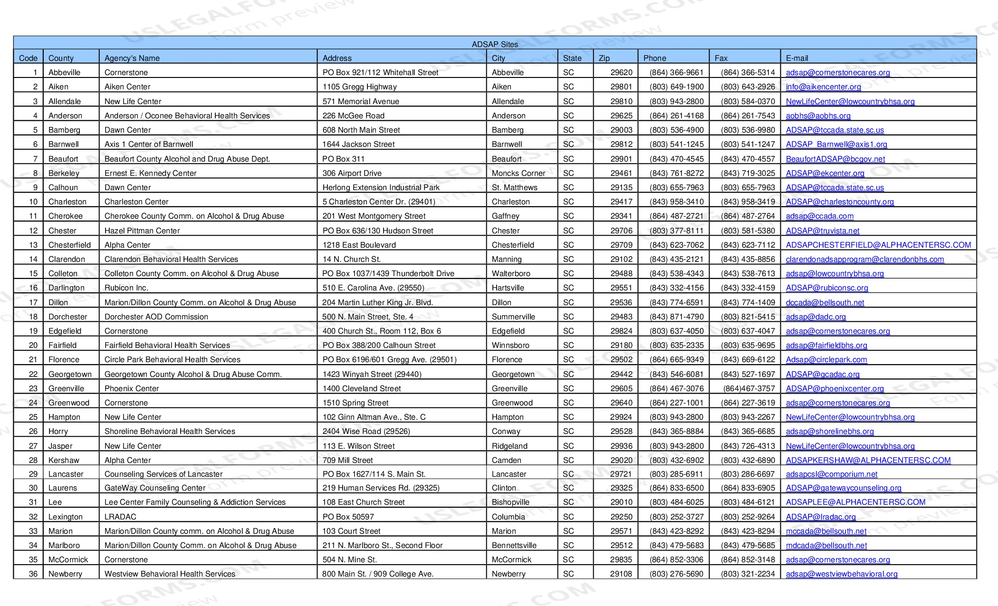The width and height of the screenshot is (998, 606).
Task: Open the mccada@bellsouth.net email link
Action: click(826, 531)
